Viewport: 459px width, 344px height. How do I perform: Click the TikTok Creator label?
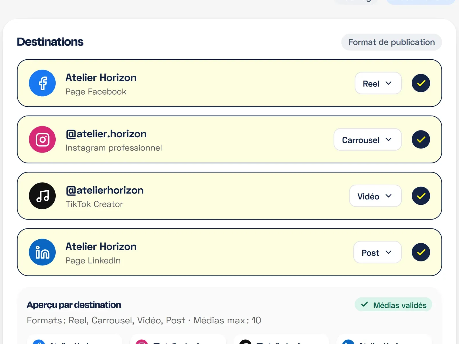tap(94, 204)
